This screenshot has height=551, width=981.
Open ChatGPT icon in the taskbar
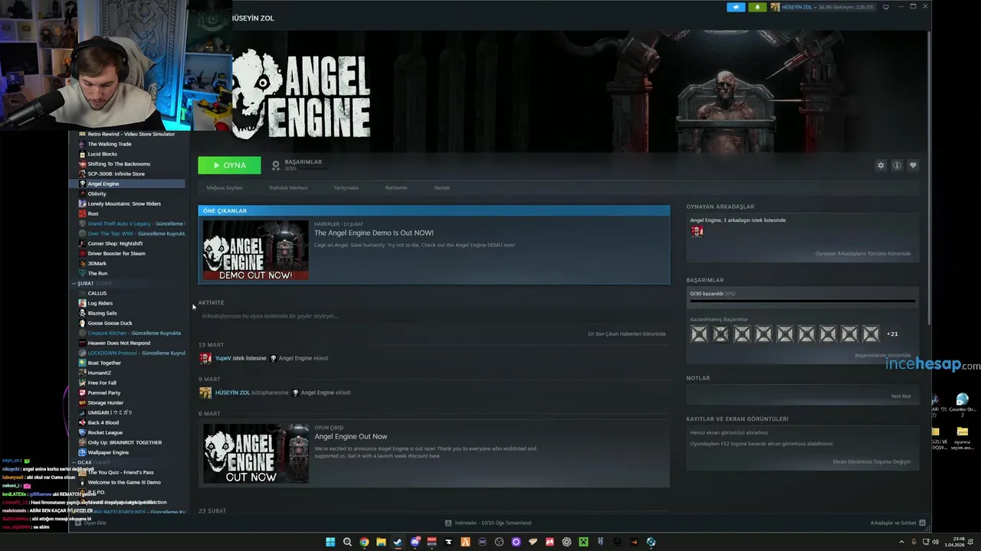(566, 542)
